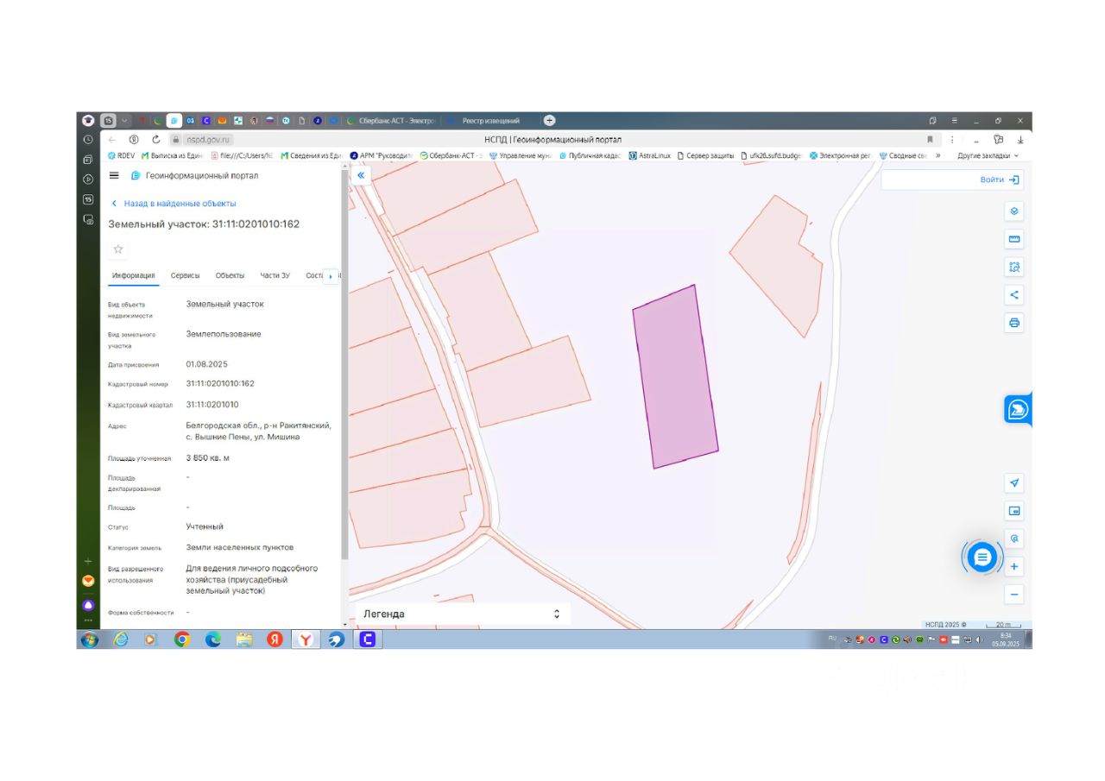This screenshot has width=1105, height=781.
Task: Open the chat assistant bubble
Action: (x=981, y=557)
